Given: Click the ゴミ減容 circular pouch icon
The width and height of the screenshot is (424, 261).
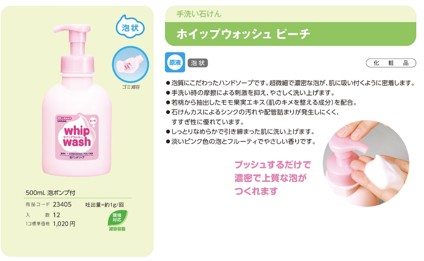Looking at the screenshot, I should click(131, 65).
